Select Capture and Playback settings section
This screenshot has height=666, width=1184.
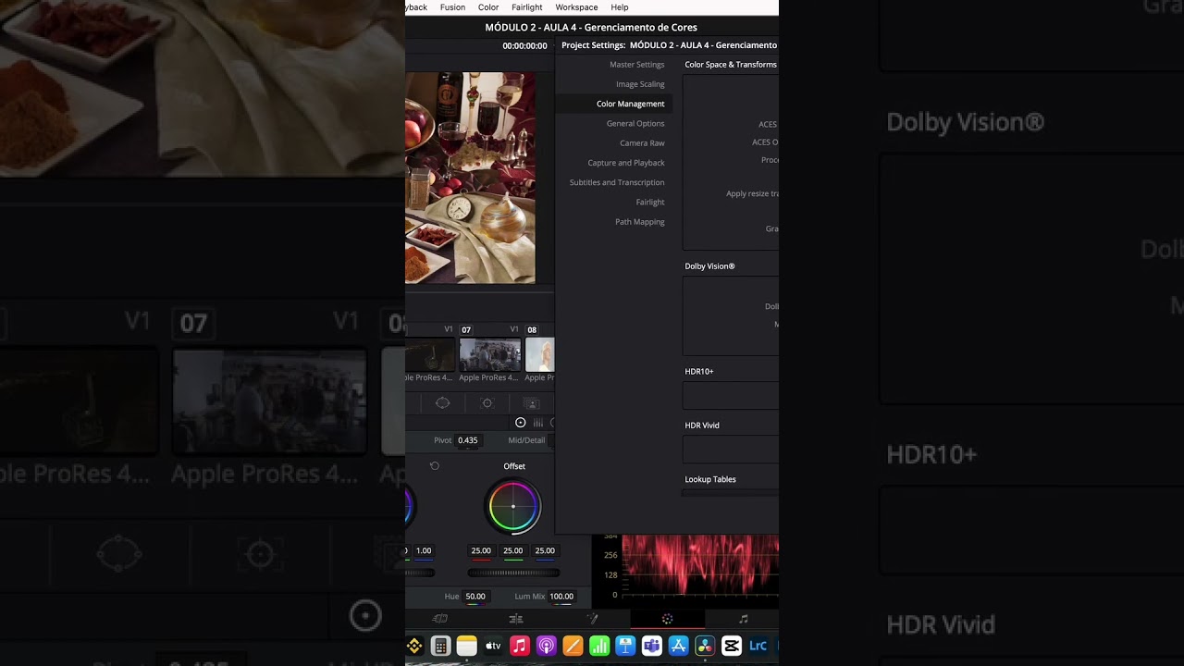pyautogui.click(x=626, y=163)
